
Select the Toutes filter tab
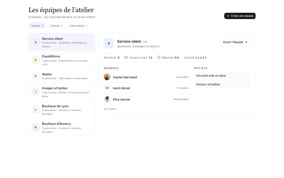tap(37, 26)
